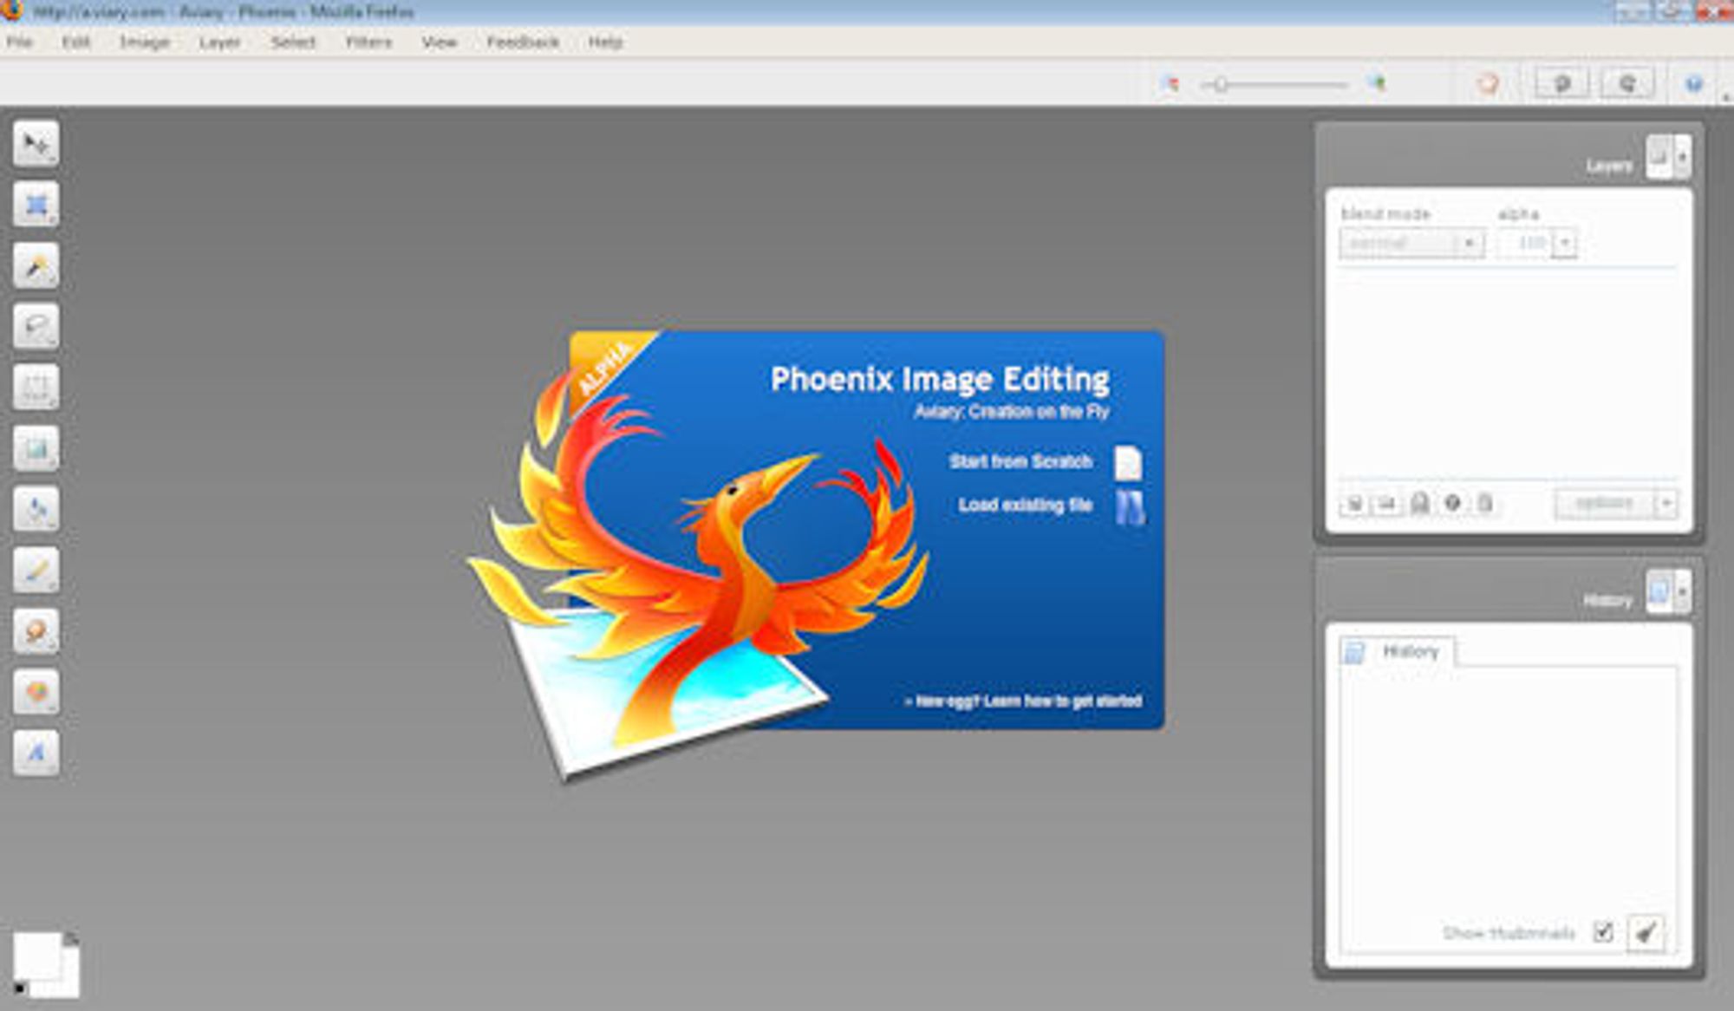Open the Image menu
Image resolution: width=1734 pixels, height=1011 pixels.
145,42
